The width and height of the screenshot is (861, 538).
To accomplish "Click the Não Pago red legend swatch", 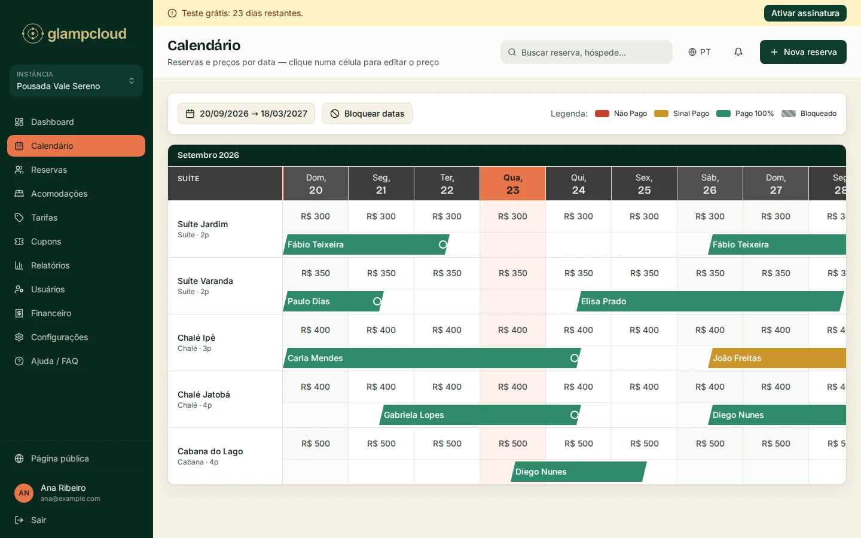I will pyautogui.click(x=602, y=114).
